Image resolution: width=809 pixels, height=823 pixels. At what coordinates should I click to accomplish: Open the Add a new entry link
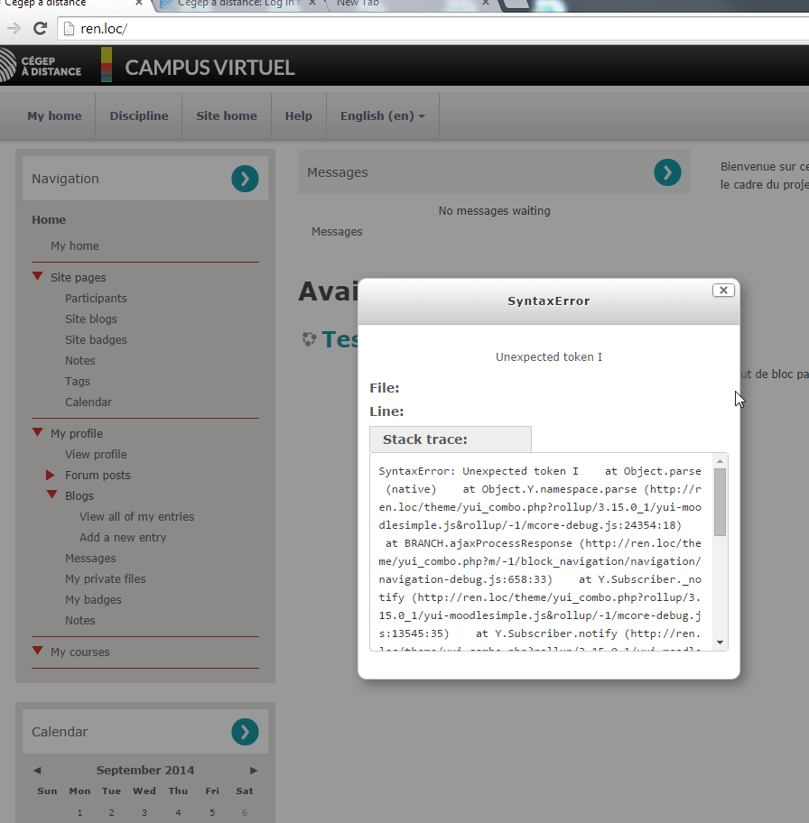click(x=123, y=537)
